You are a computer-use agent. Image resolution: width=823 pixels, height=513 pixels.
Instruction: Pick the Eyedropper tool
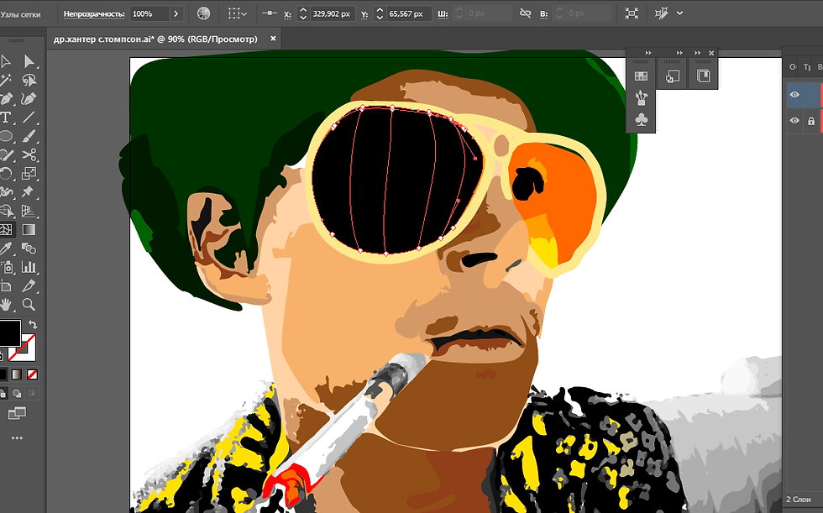(x=5, y=249)
